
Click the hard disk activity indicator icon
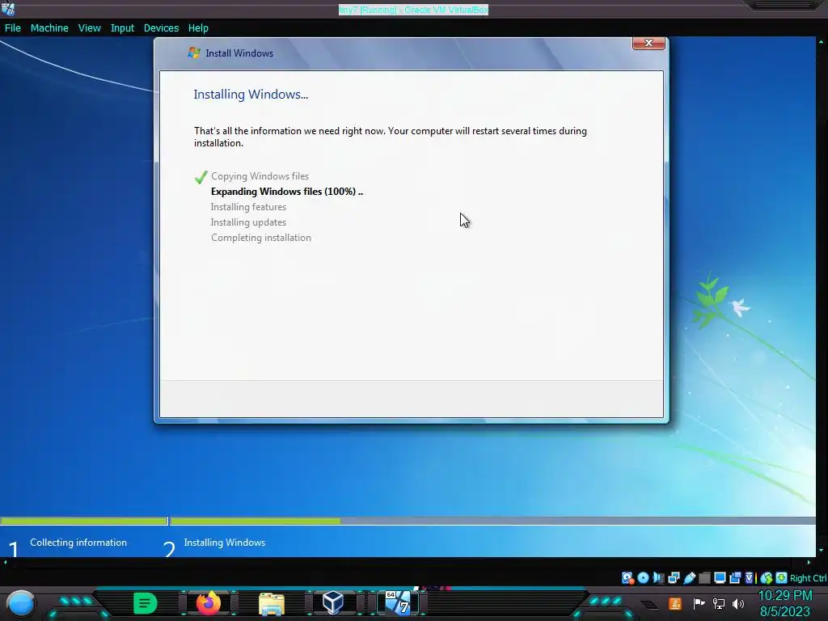(627, 577)
